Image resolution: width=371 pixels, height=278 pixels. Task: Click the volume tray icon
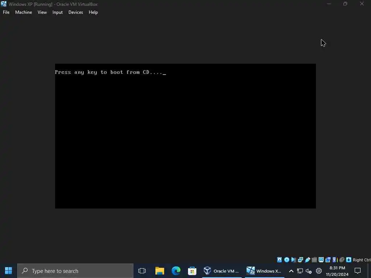pos(309,271)
